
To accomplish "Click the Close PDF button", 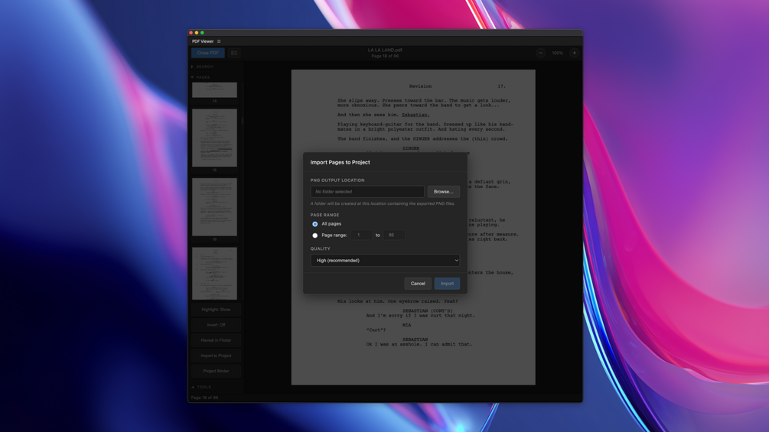I will pyautogui.click(x=208, y=53).
